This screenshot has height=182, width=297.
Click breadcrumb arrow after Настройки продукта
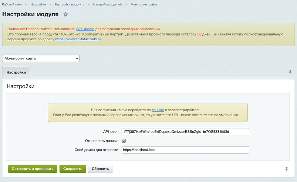89,4
